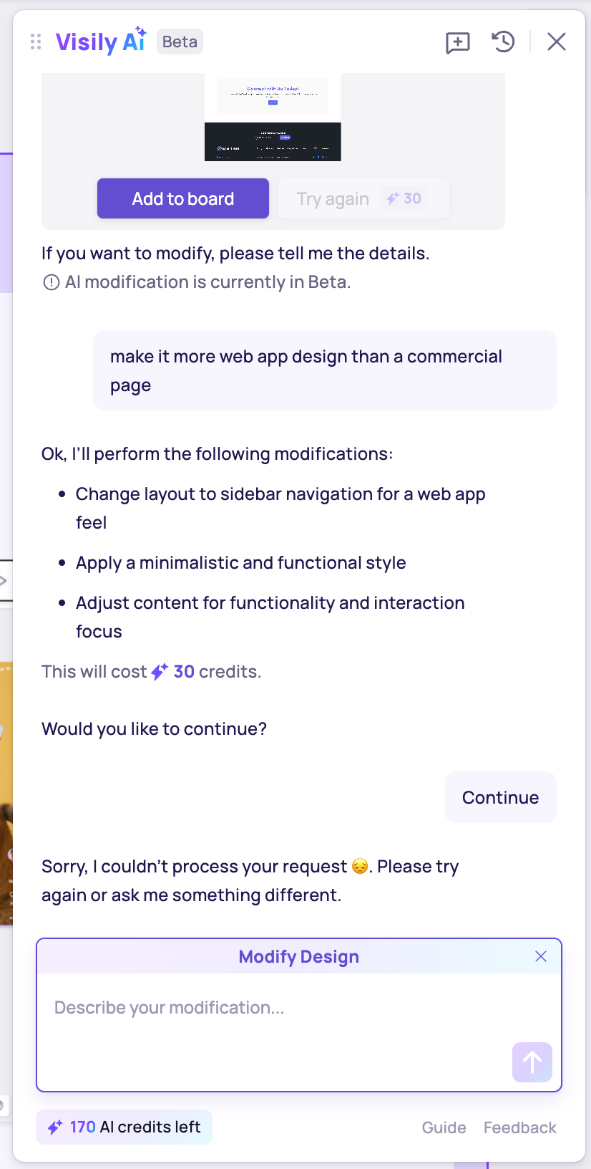Viewport: 591px width, 1169px height.
Task: Click the Visily AI logo
Action: pyautogui.click(x=101, y=42)
